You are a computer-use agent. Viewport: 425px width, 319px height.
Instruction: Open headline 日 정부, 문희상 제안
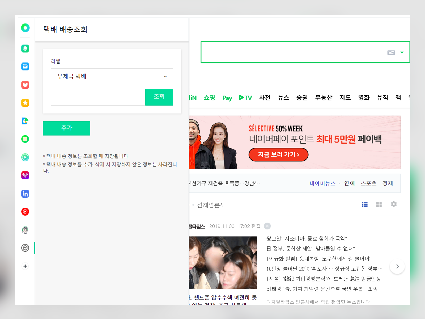(311, 249)
